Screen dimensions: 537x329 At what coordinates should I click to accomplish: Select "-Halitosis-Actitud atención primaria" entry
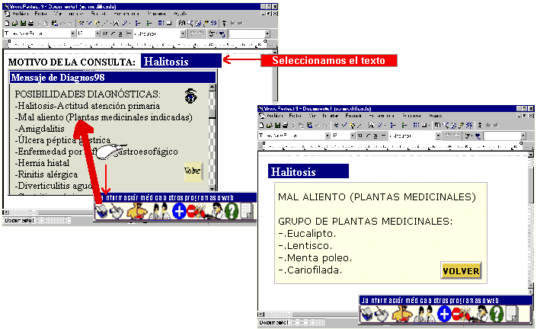(88, 106)
